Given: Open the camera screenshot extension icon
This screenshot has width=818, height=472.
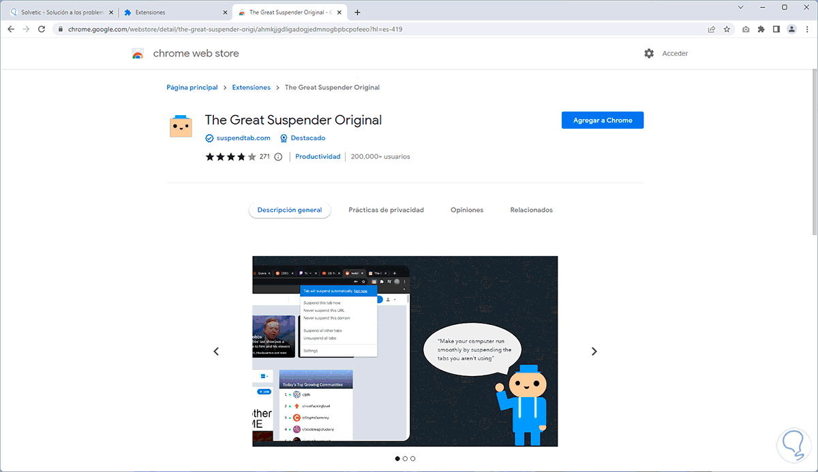Looking at the screenshot, I should coord(746,29).
